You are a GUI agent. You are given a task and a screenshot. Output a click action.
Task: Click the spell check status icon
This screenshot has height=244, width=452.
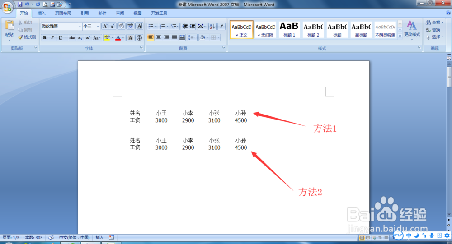(51, 238)
